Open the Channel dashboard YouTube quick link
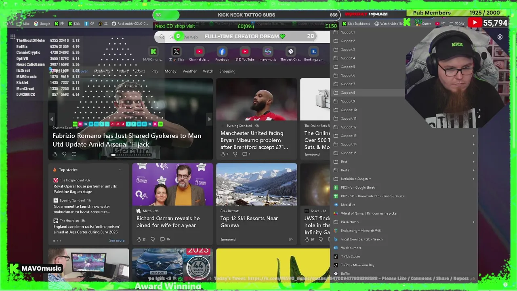 (199, 51)
